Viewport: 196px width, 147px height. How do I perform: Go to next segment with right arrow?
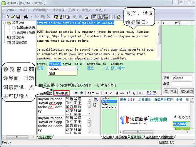pos(82,93)
